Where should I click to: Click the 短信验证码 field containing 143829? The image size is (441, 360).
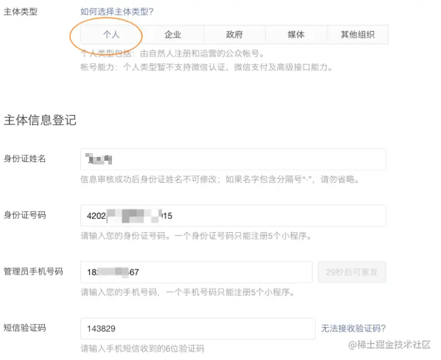click(x=197, y=329)
